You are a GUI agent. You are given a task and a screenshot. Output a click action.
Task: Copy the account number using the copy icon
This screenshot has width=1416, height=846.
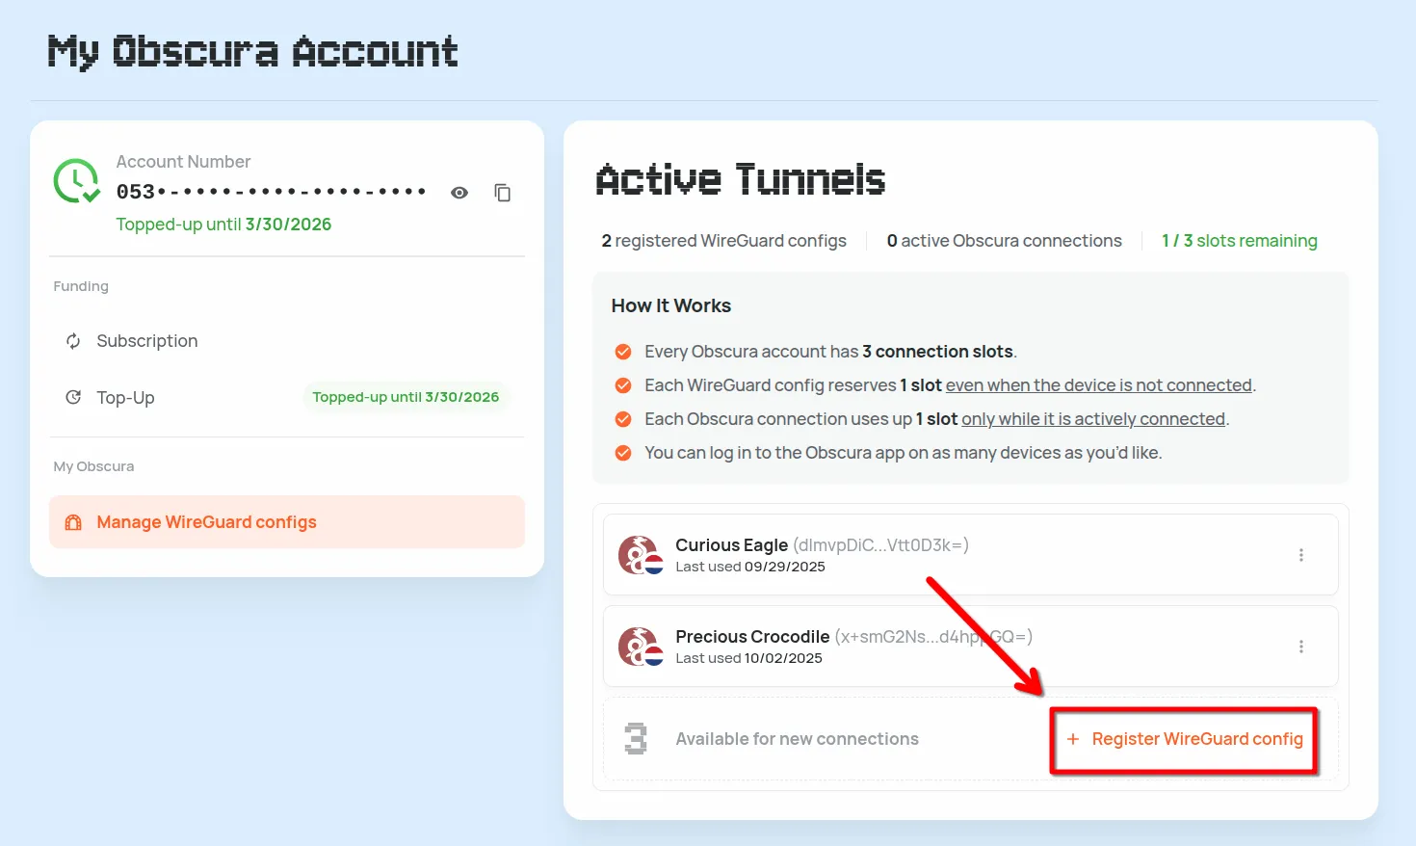[x=503, y=193]
